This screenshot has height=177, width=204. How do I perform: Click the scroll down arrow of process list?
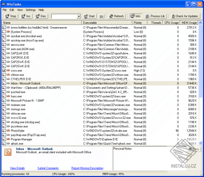(200, 143)
